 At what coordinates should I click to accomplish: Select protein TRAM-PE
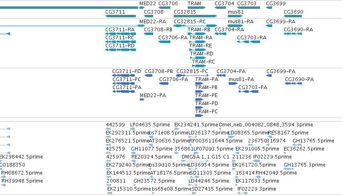pos(206,95)
